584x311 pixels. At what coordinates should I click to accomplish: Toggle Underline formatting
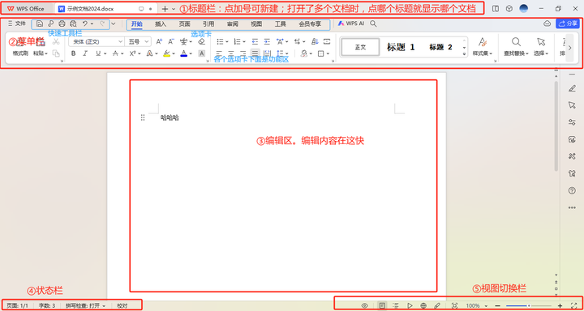pyautogui.click(x=98, y=53)
